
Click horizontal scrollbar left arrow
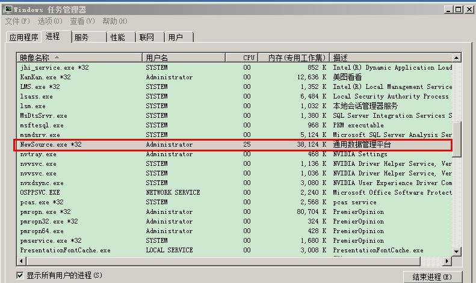point(21,261)
